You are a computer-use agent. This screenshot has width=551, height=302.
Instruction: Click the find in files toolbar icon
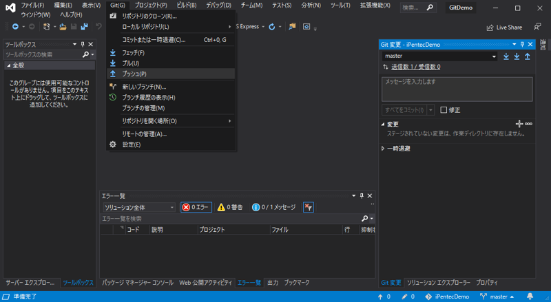[292, 27]
